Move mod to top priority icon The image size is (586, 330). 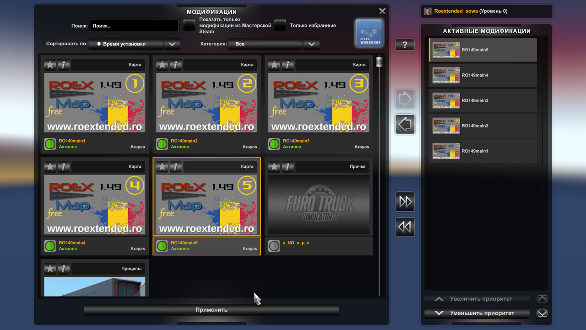pyautogui.click(x=542, y=299)
